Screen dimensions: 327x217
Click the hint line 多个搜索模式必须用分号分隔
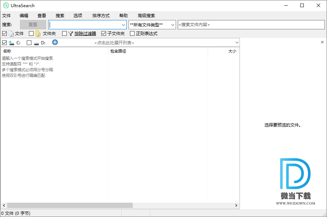tap(28, 70)
